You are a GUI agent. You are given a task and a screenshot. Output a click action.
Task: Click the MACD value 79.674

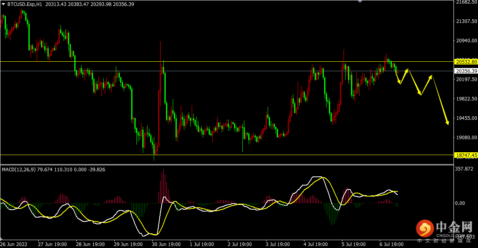click(x=45, y=170)
